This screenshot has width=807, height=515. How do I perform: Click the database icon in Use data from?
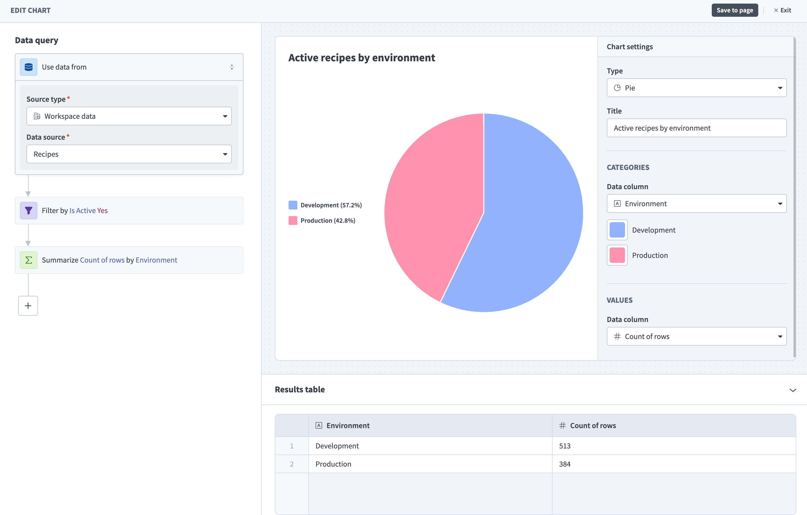(28, 67)
